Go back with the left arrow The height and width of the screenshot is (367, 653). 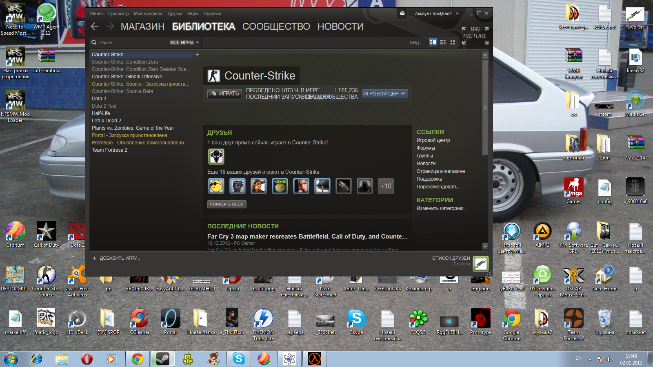[x=95, y=27]
